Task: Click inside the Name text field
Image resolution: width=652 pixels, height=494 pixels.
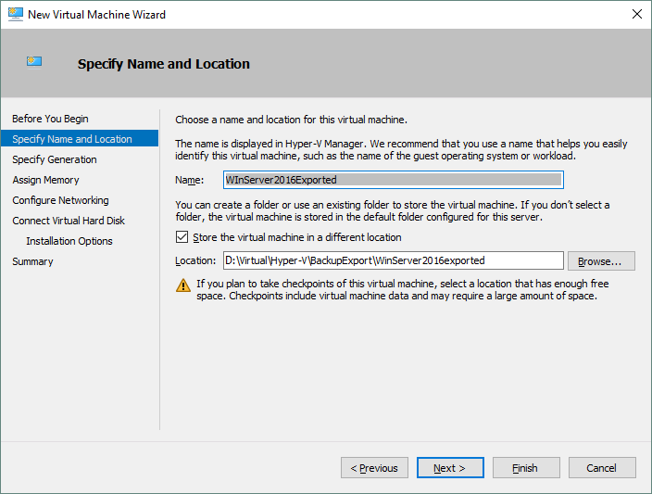Action: point(393,180)
